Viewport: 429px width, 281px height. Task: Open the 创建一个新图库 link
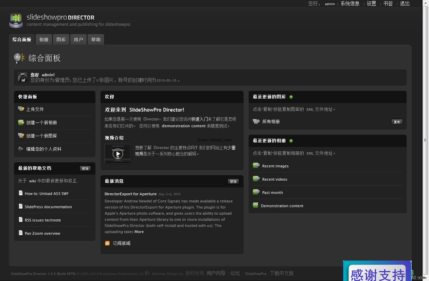click(41, 136)
